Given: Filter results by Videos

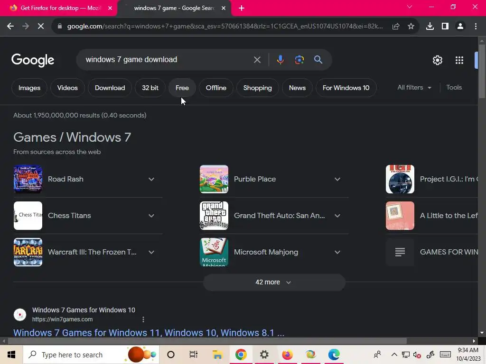Looking at the screenshot, I should point(67,88).
